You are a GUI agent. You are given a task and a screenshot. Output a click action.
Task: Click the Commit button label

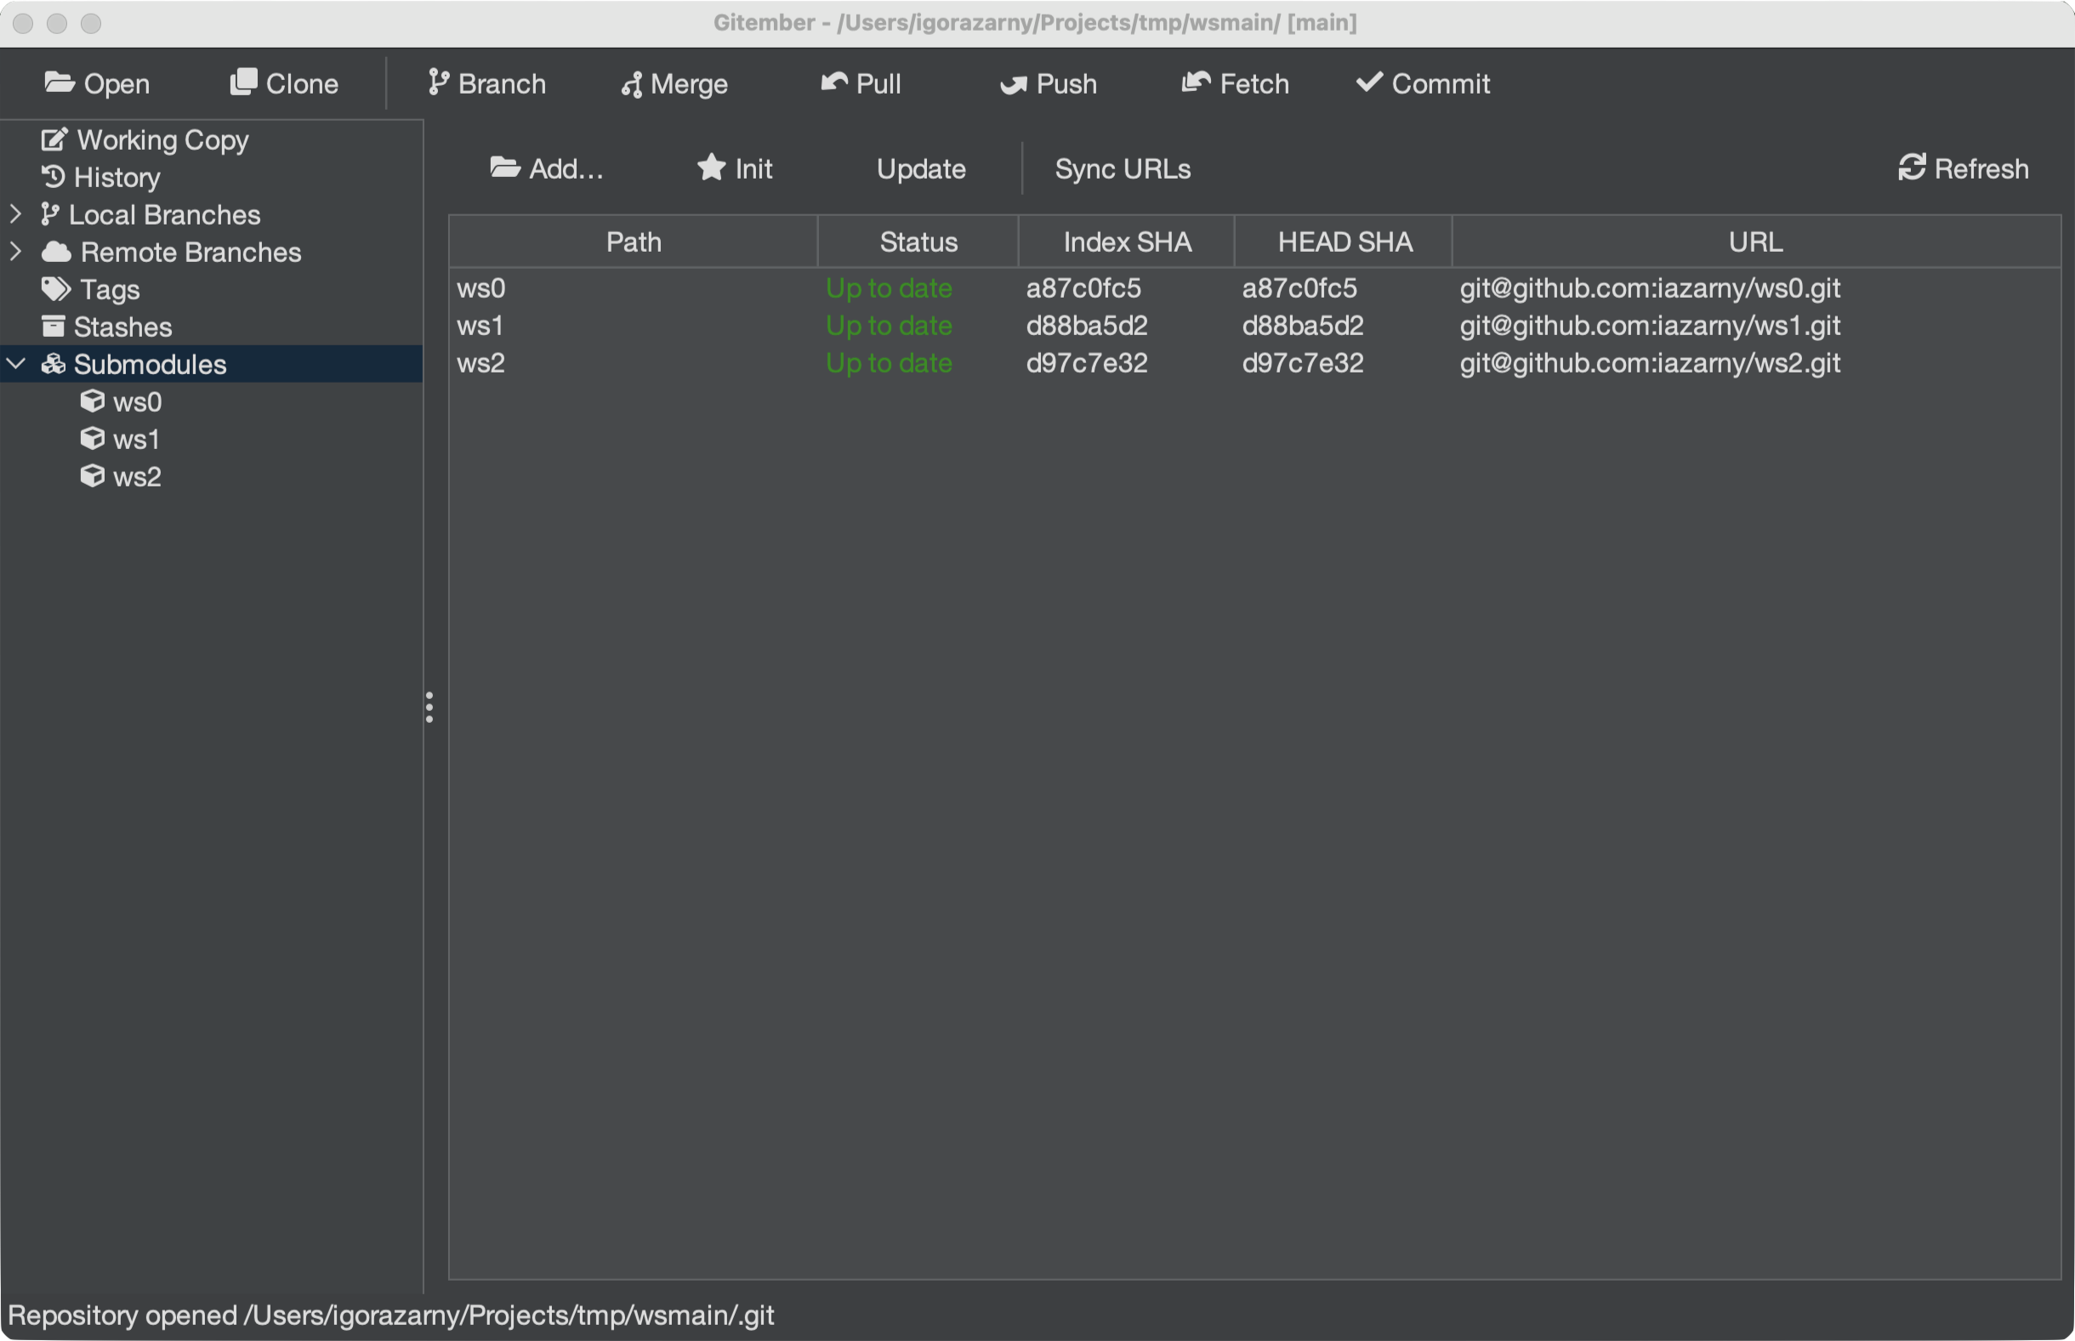point(1441,83)
